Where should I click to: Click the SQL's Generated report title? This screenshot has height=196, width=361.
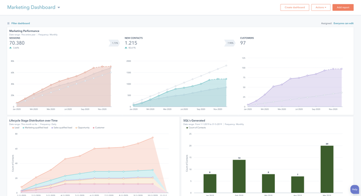point(194,120)
